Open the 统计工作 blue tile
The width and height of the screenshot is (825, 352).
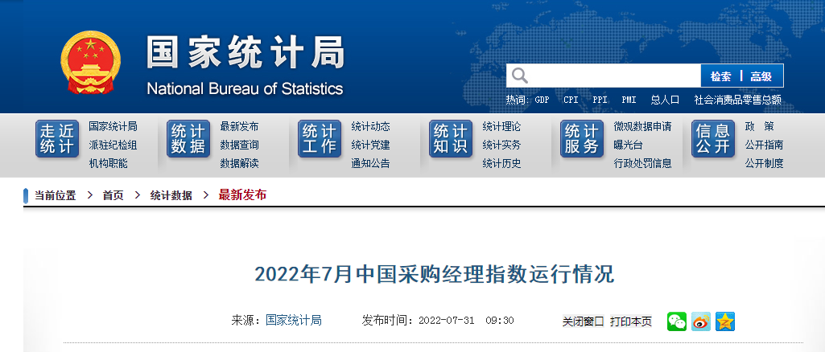(320, 139)
